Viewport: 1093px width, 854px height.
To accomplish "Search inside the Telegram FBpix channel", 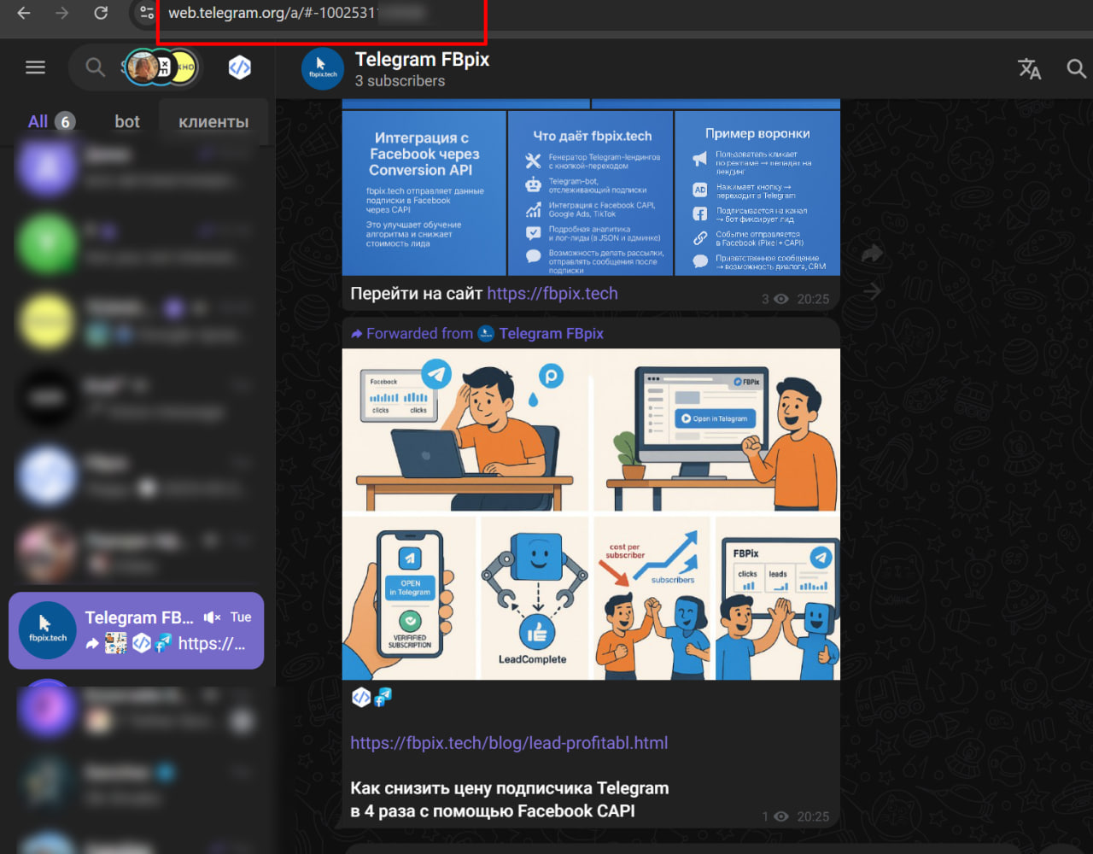I will tap(1076, 69).
